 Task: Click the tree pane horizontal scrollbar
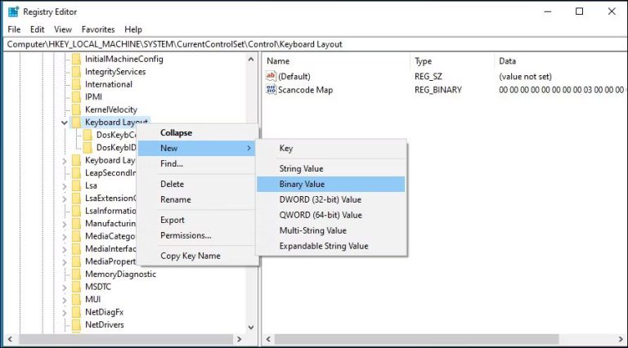pos(123,339)
